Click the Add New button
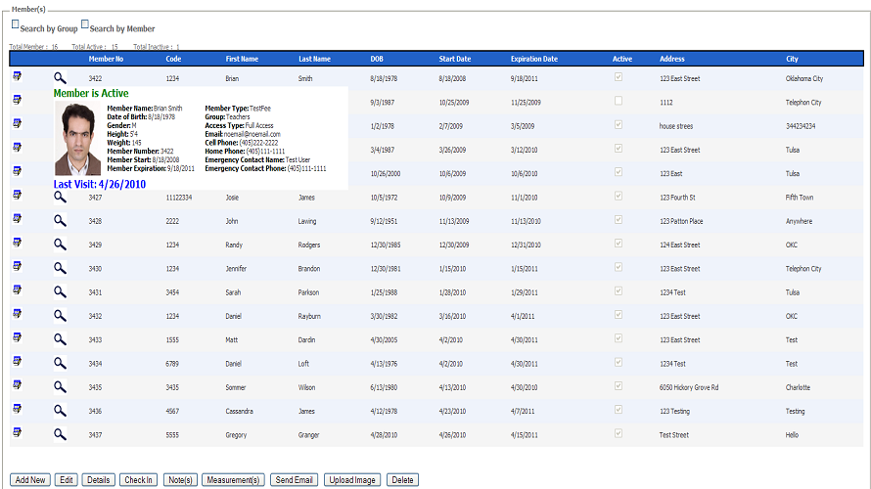 tap(30, 480)
